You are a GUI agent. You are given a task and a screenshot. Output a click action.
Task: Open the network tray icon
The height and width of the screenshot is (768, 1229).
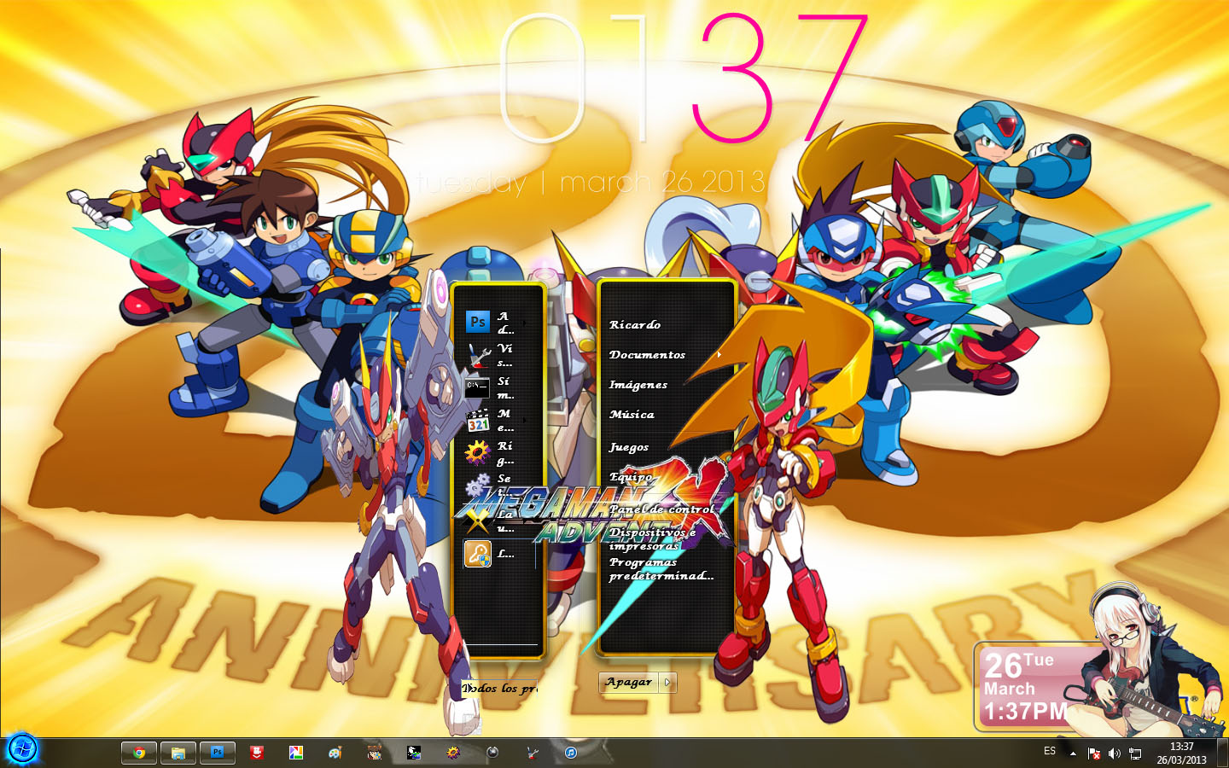coord(1135,753)
